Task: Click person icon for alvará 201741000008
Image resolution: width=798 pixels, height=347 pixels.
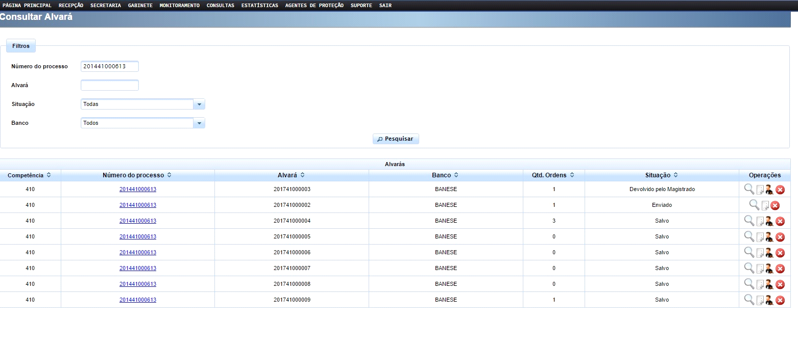Action: coord(769,284)
